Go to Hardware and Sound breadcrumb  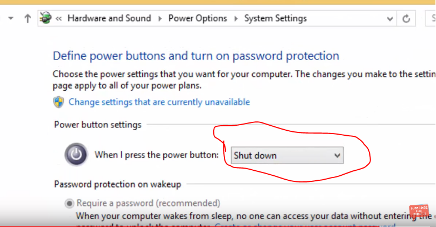point(109,18)
